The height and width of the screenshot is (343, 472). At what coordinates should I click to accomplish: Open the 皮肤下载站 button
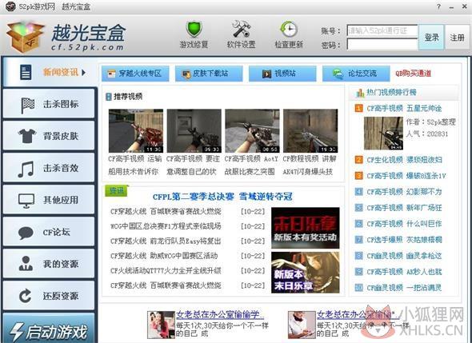(209, 74)
